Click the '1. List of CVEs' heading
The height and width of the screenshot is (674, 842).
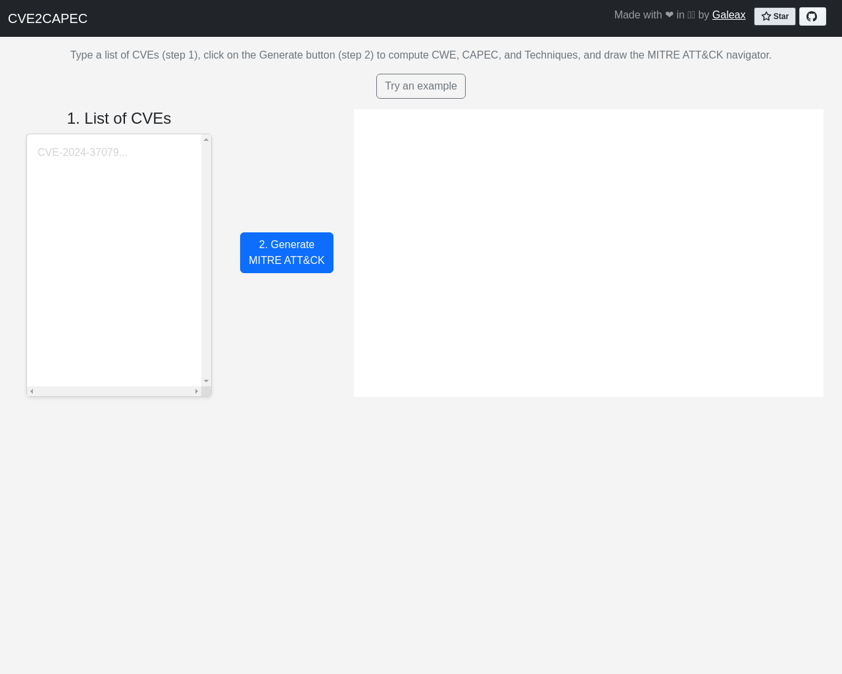[119, 118]
